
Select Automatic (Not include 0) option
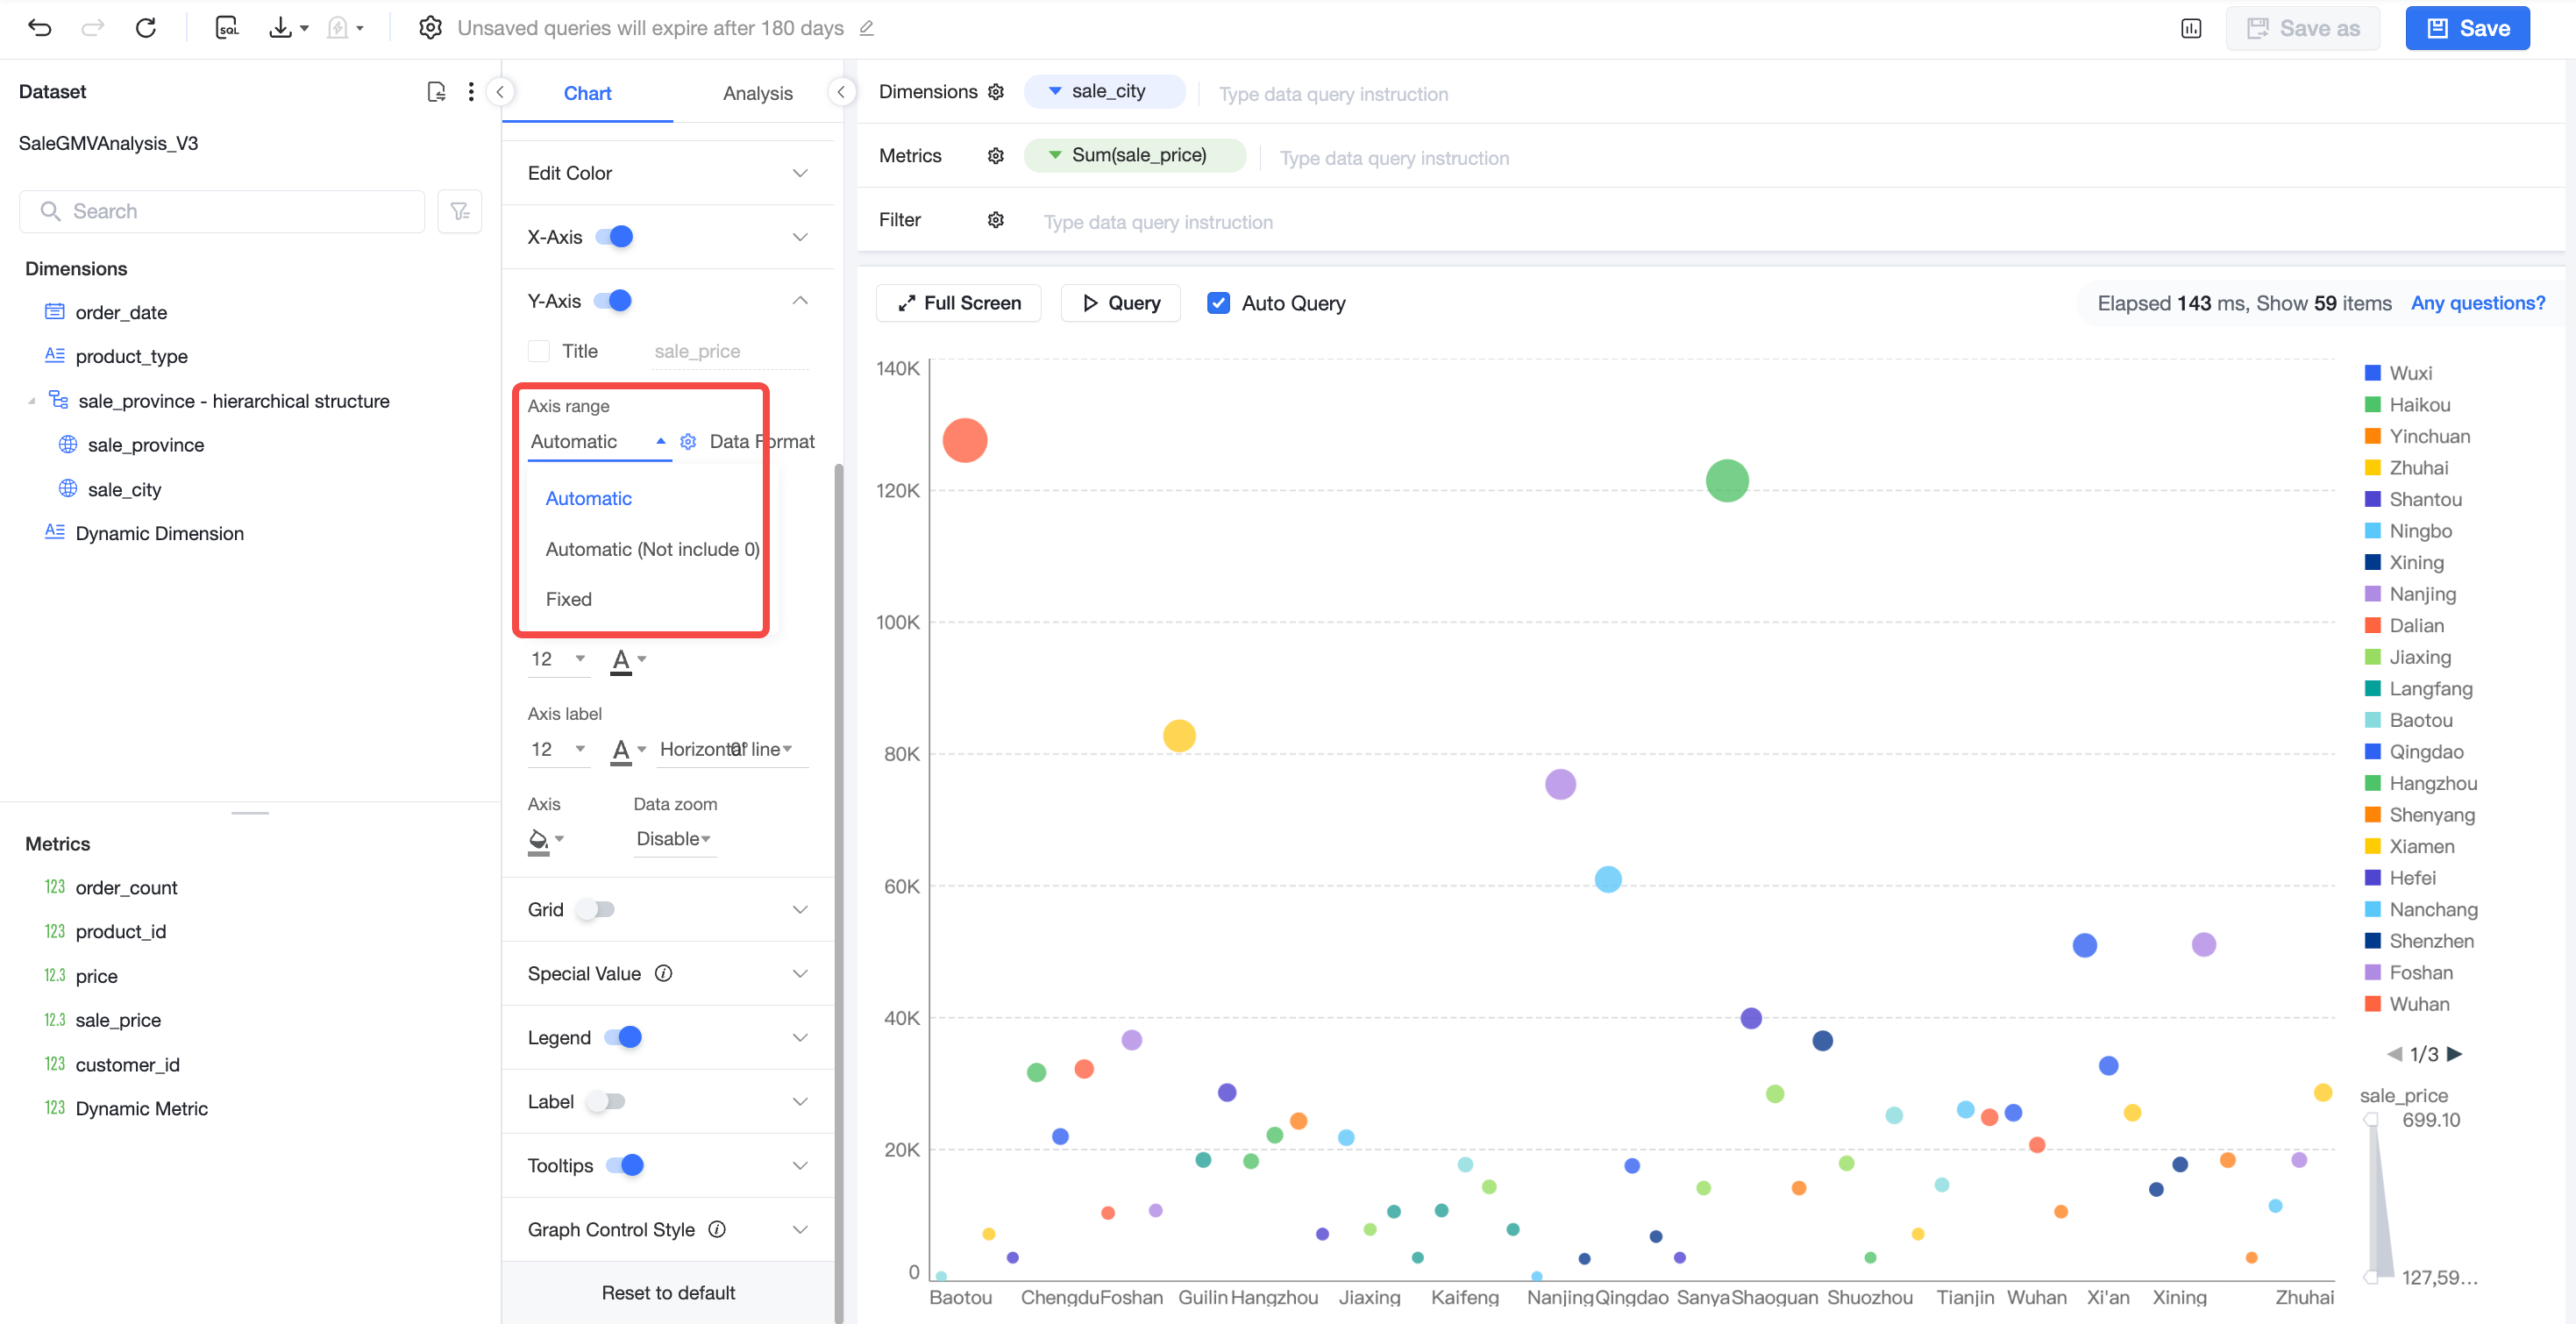[x=652, y=549]
